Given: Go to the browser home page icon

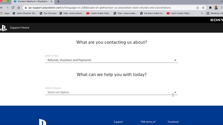Looking at the screenshot, I should [x=18, y=8].
